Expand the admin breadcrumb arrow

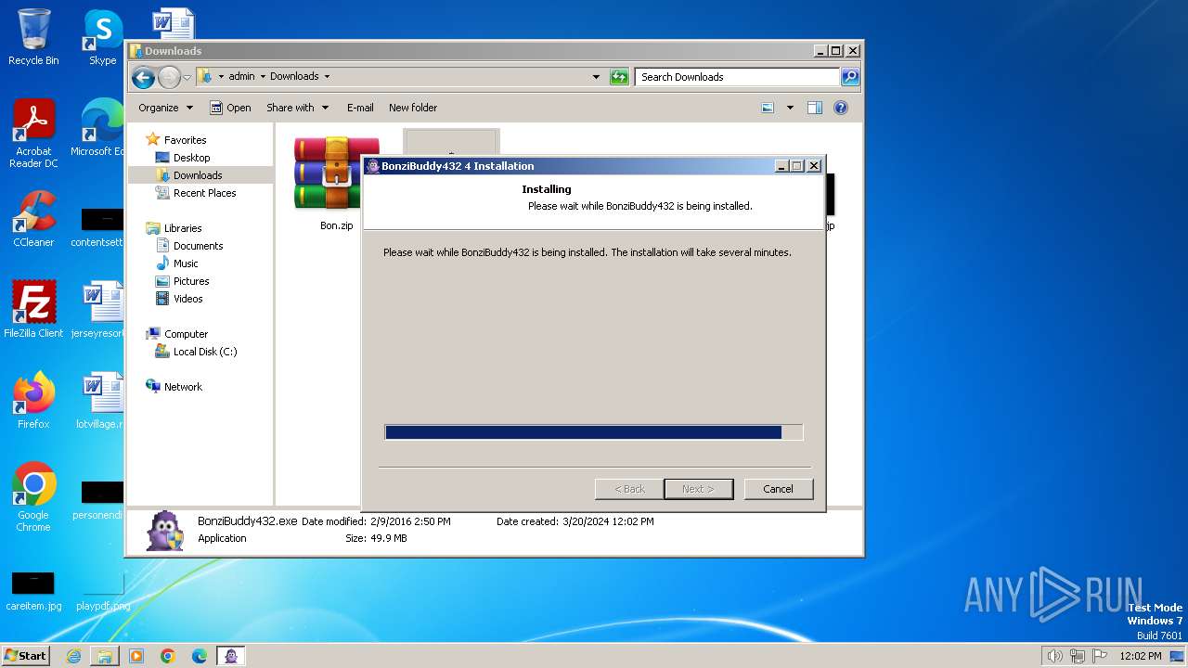(263, 77)
